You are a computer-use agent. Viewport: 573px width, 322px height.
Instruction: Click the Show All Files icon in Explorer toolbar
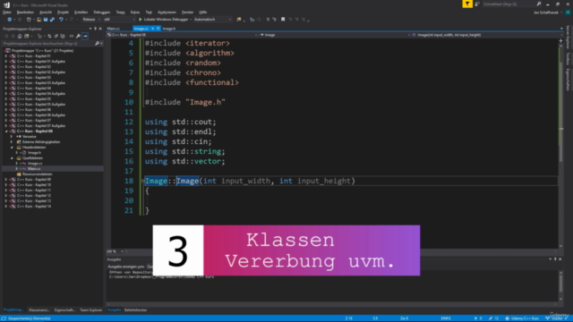point(63,36)
